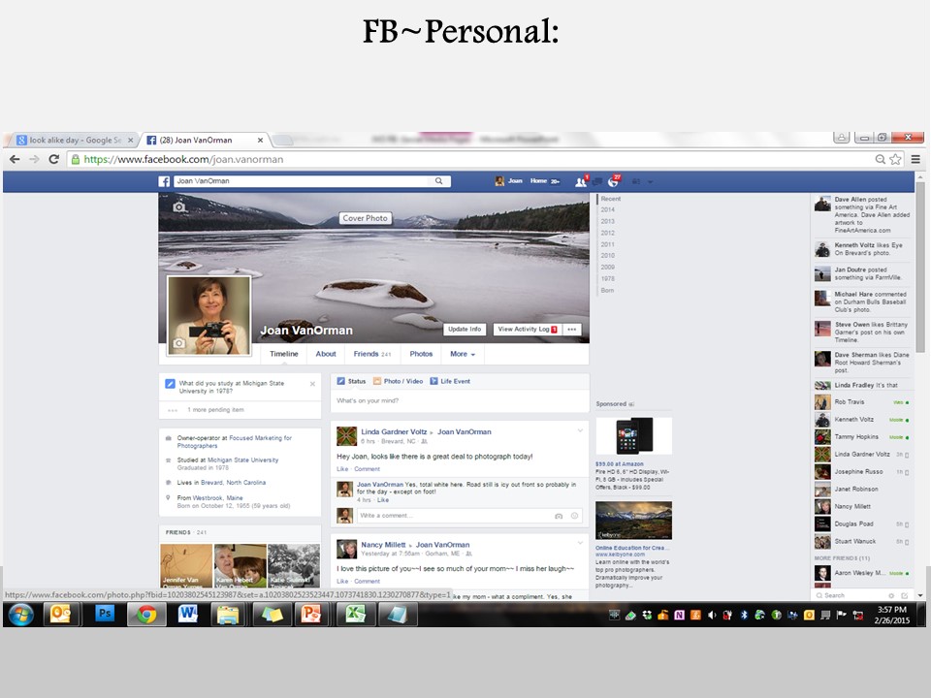Click the chat Search field
This screenshot has width=931, height=698.
(851, 595)
